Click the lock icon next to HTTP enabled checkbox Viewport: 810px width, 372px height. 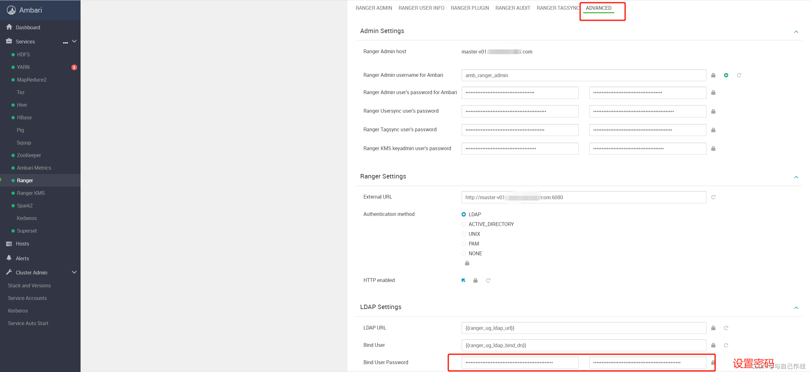475,280
